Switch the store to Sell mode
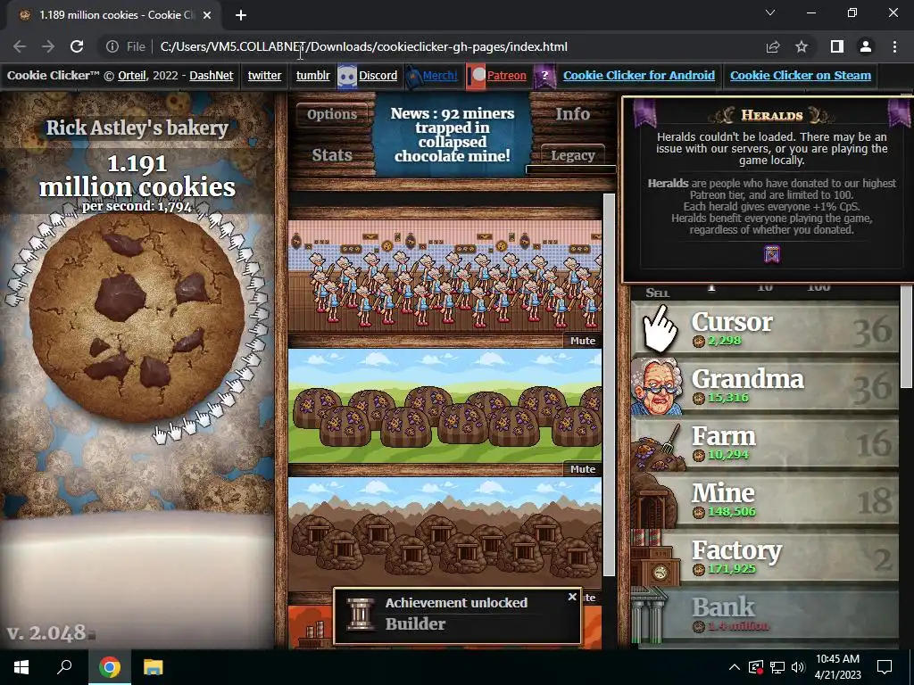 pos(657,293)
